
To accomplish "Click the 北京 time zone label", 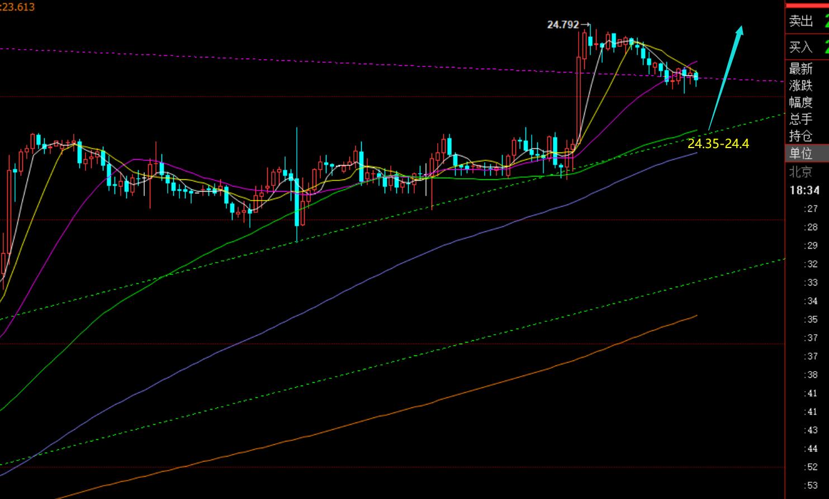I will pyautogui.click(x=801, y=172).
